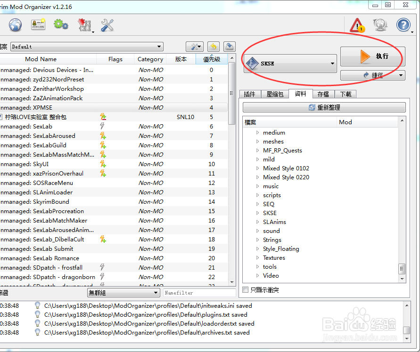Click the create backup icon
Image resolution: width=420 pixels, height=352 pixels.
(229, 47)
